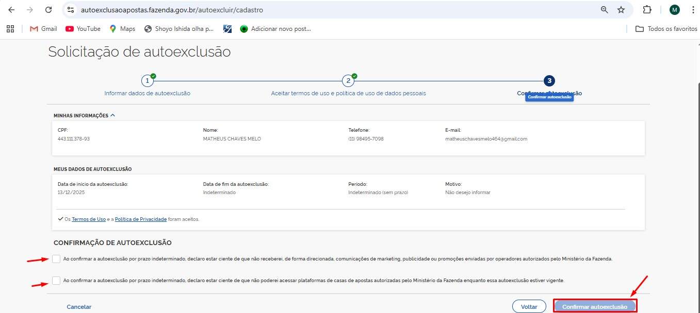
Task: Click the profile avatar icon
Action: pos(674,9)
